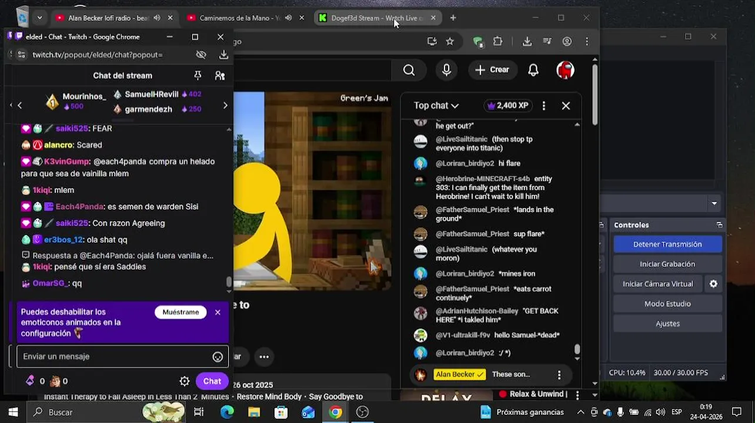755x423 pixels.
Task: Open options for pinned Alan Becker message
Action: tap(559, 374)
